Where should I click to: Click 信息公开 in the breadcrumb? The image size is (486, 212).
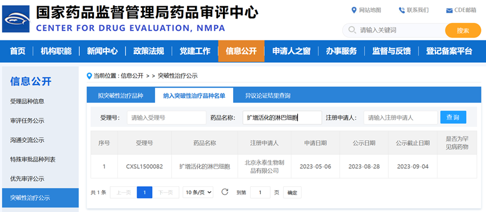point(132,76)
